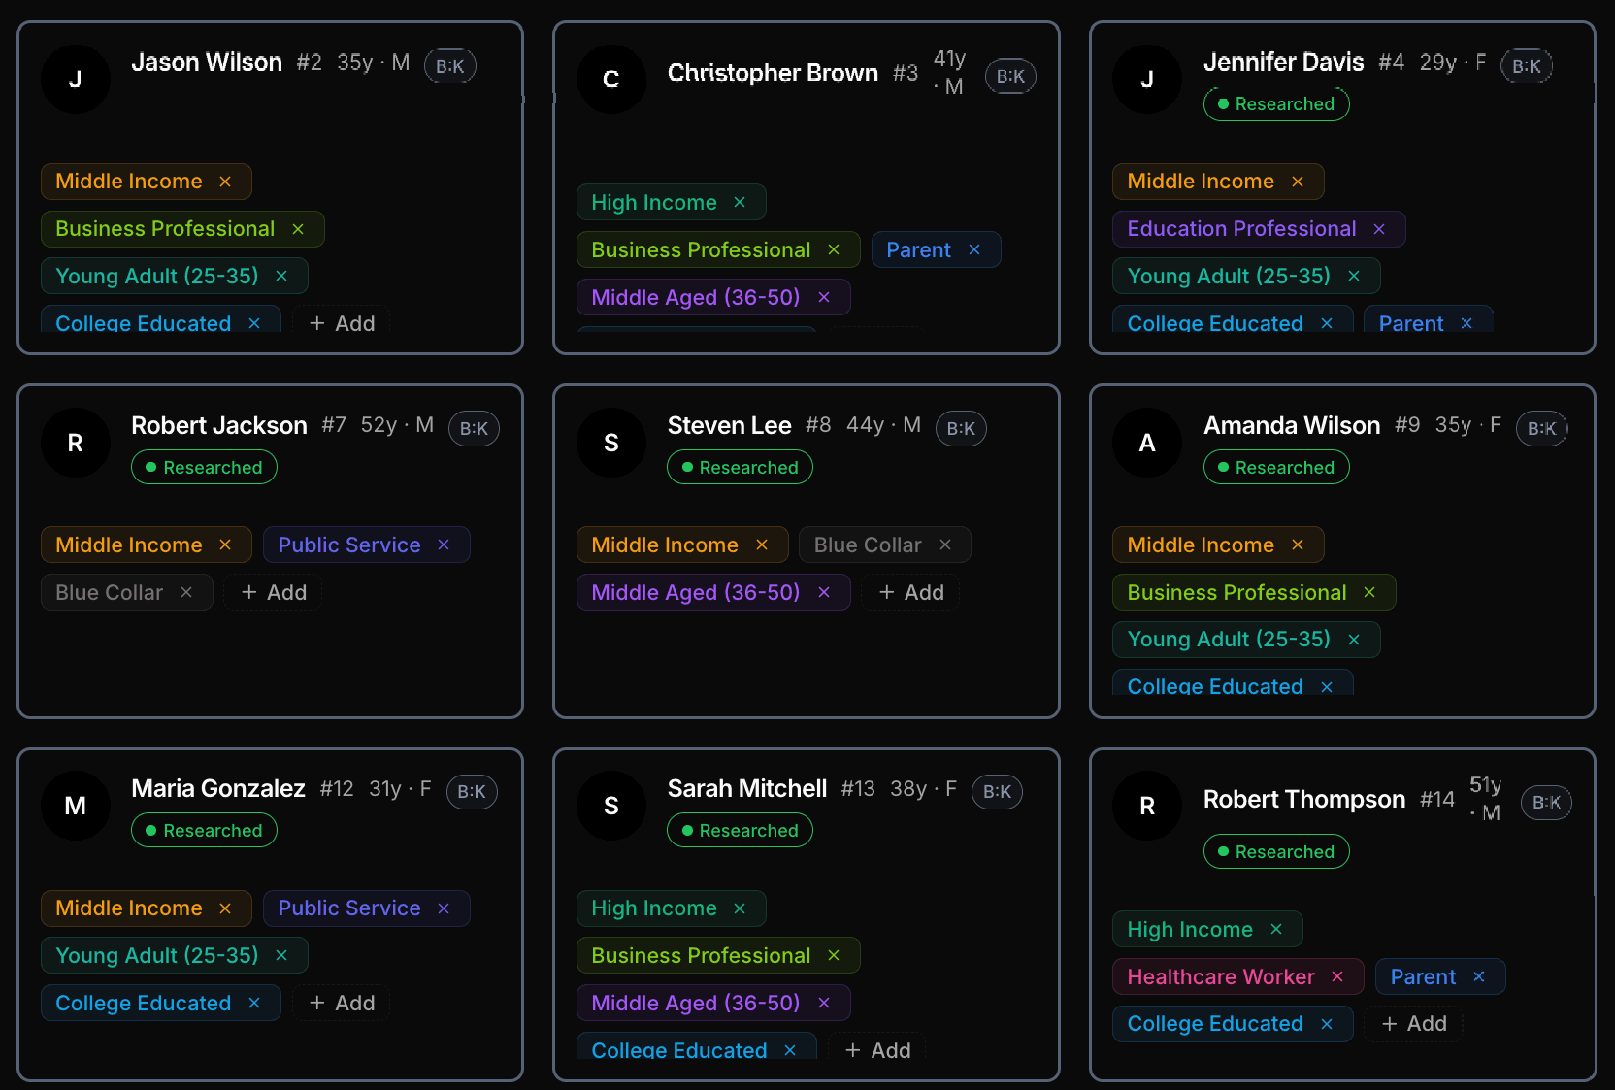Click the Add button on Robert Thompson's card
Screen dimensions: 1615x1090
[x=1413, y=1023]
